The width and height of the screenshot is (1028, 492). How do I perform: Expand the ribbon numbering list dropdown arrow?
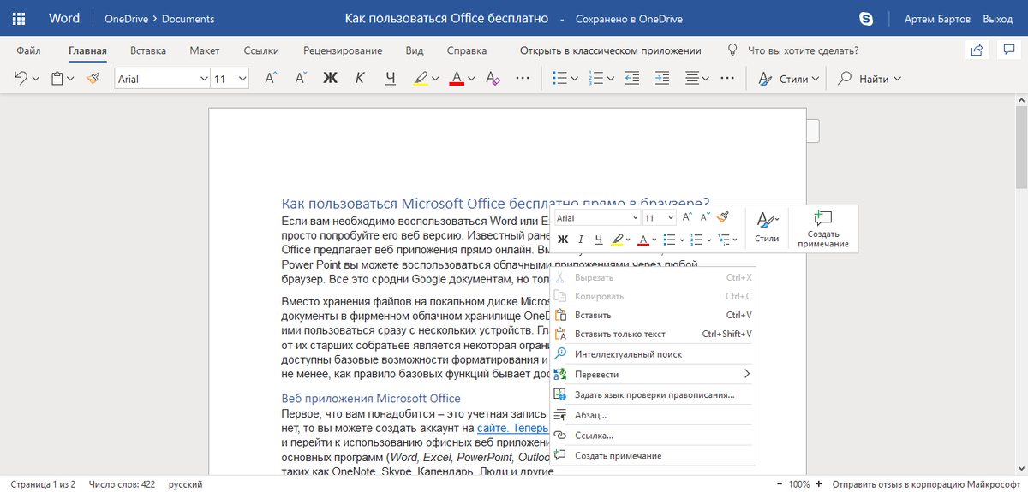pos(610,79)
